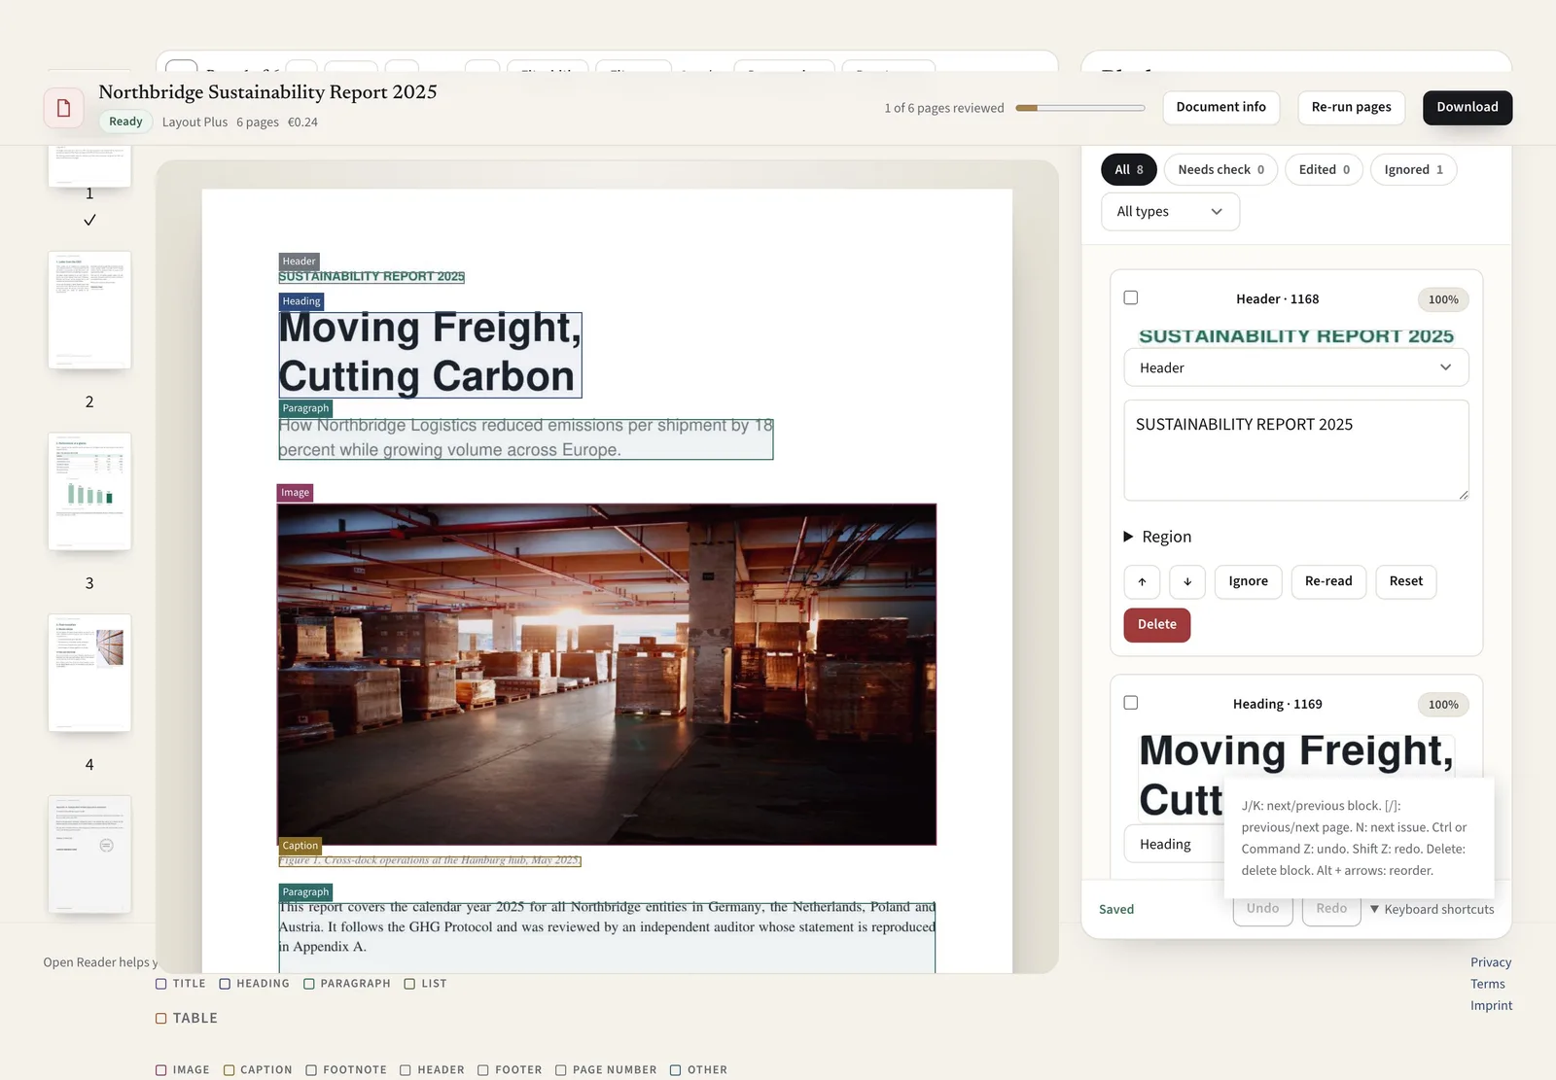Viewport: 1556px width, 1080px height.
Task: Click the Reset button
Action: tap(1405, 581)
